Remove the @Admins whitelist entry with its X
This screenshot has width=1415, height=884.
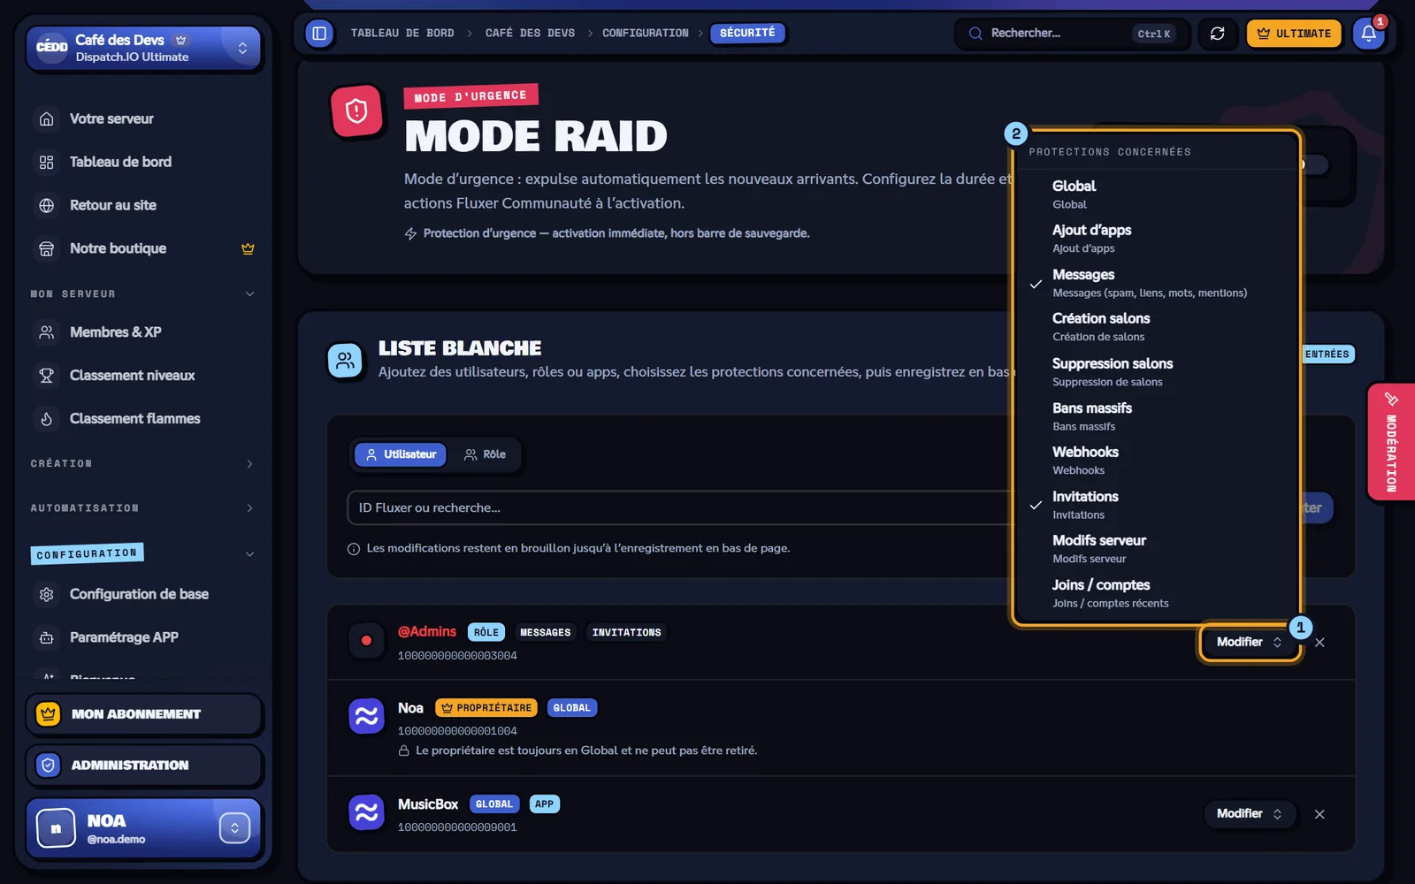[1319, 643]
